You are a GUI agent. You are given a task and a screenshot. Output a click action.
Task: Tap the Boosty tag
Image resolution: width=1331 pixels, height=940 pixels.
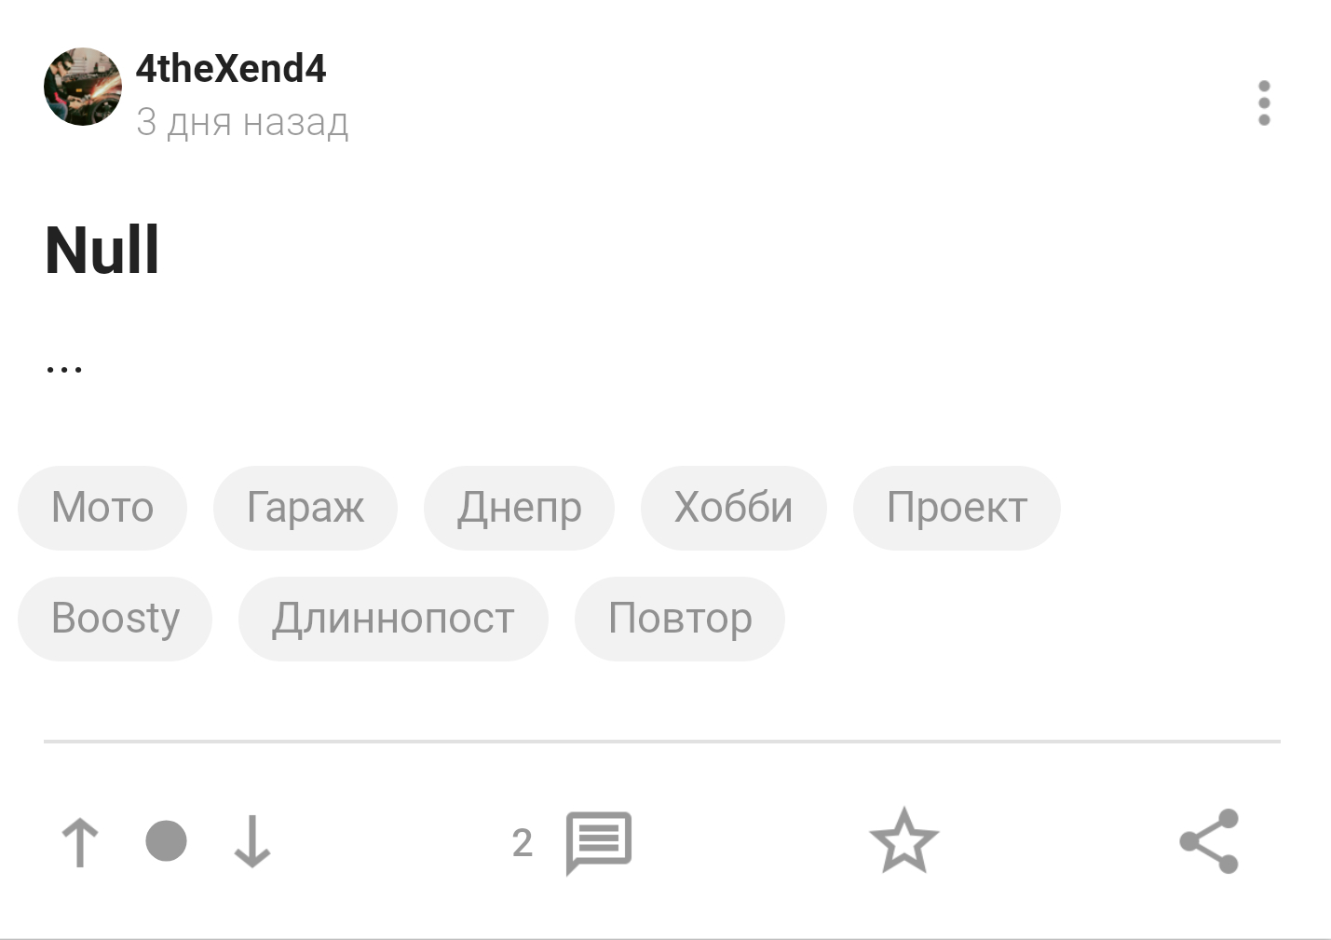115,619
